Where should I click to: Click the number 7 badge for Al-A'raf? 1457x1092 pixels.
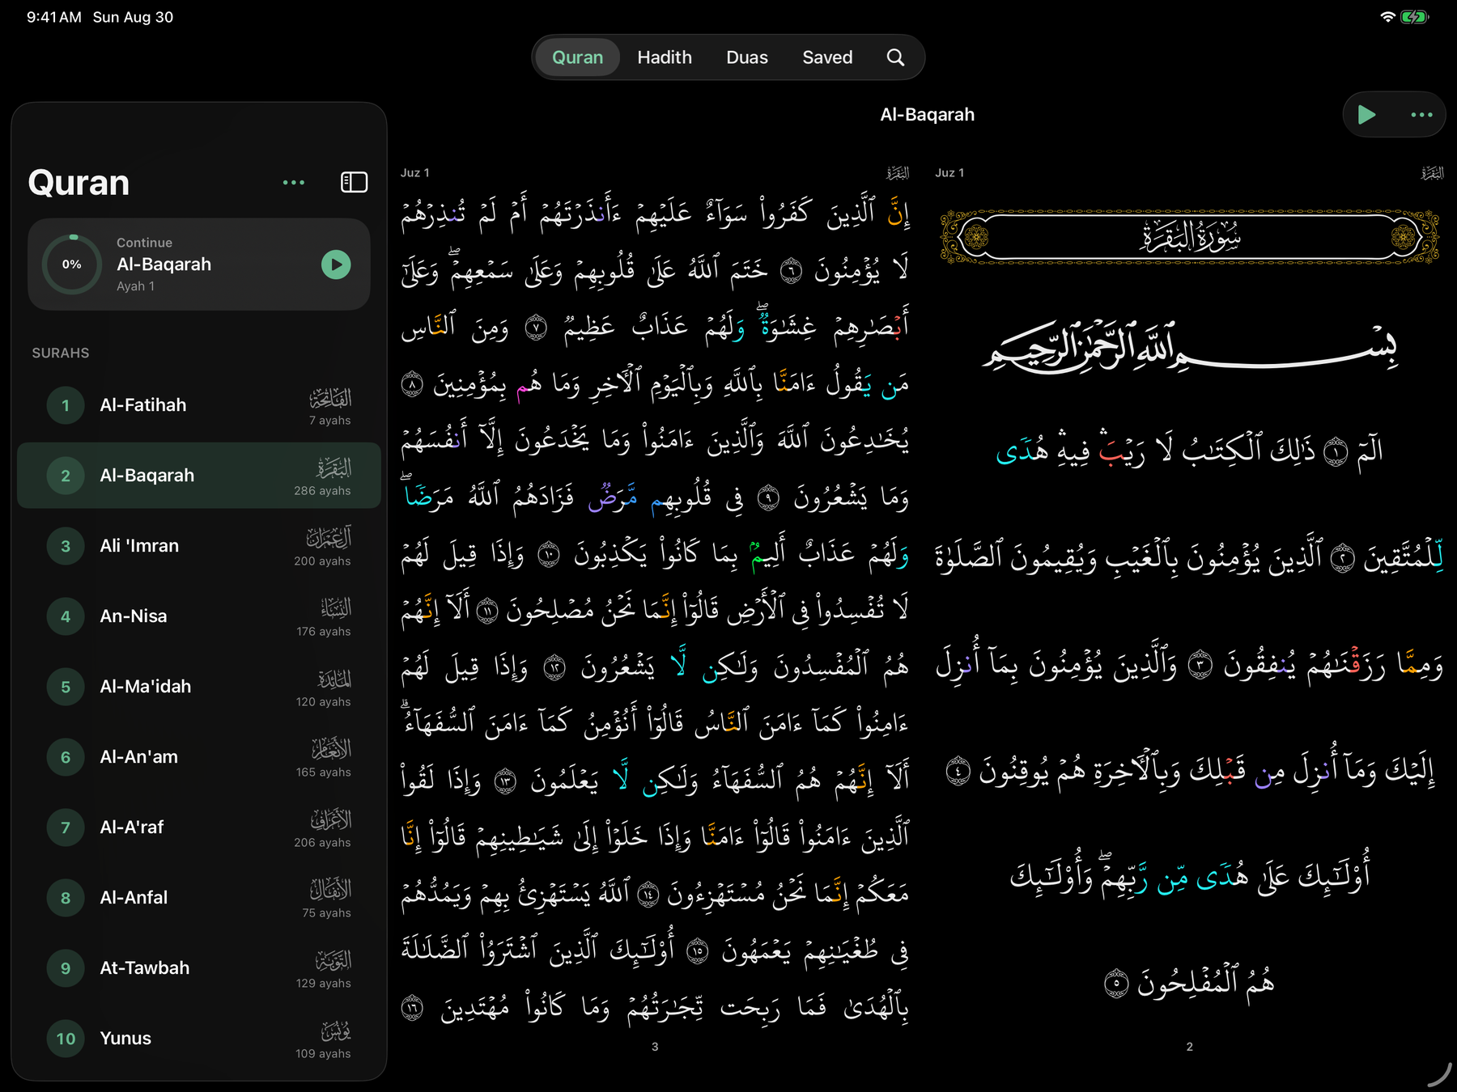66,827
